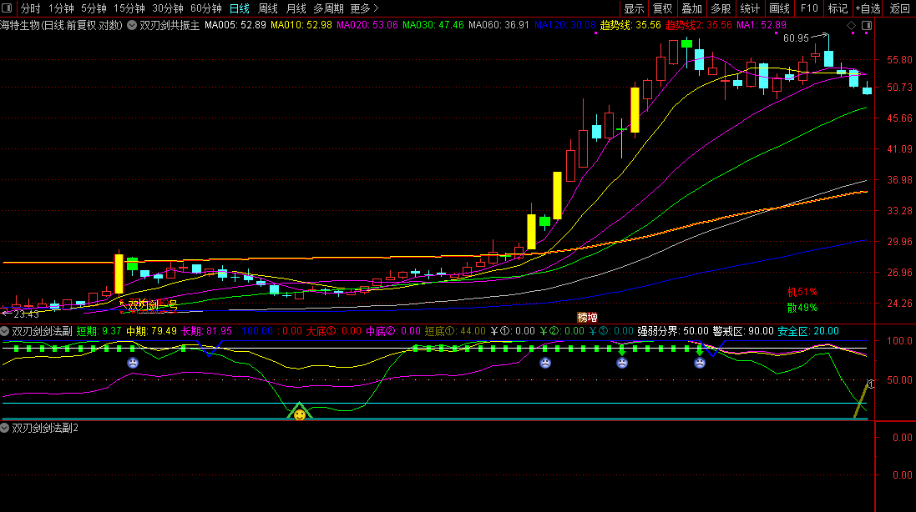The height and width of the screenshot is (512, 916).
Task: Click the 双刃剑一号 arrow signal label
Action: click(x=150, y=305)
